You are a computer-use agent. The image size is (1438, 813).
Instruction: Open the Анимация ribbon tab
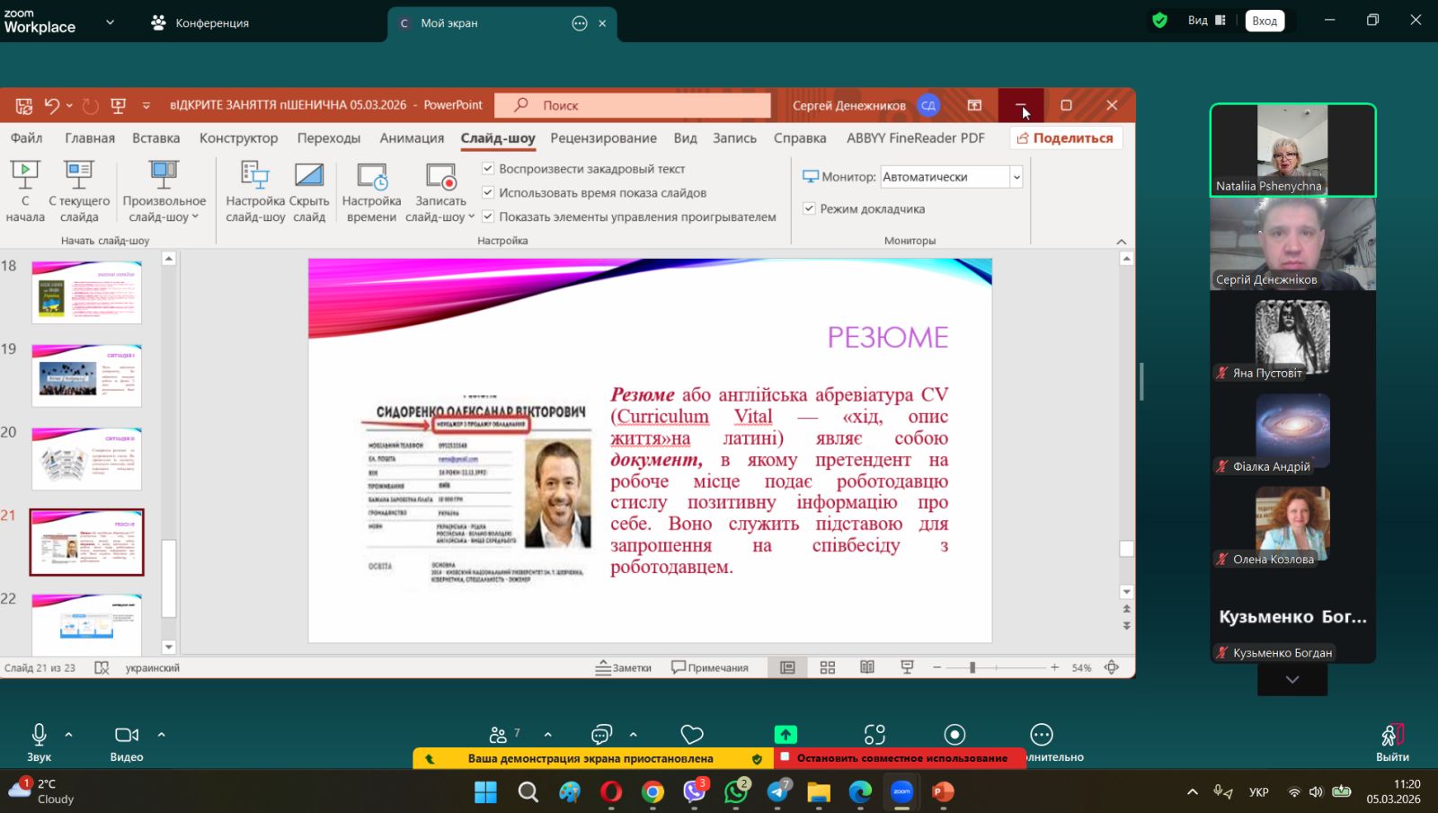click(x=412, y=138)
